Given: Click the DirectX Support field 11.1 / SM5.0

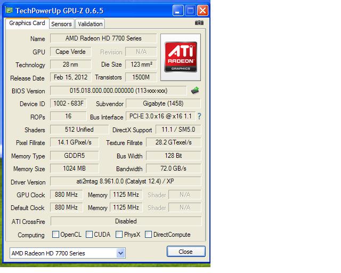Looking at the screenshot, I should pyautogui.click(x=178, y=130).
